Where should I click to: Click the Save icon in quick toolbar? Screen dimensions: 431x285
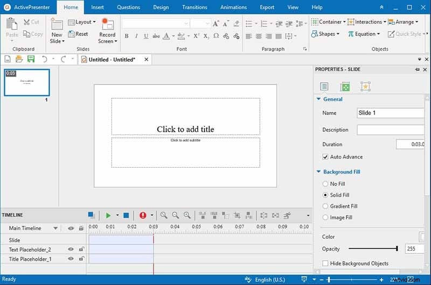[x=31, y=59]
